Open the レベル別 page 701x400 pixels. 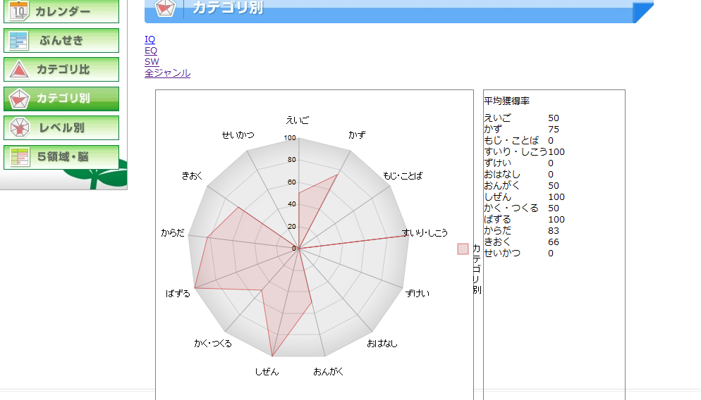(61, 127)
